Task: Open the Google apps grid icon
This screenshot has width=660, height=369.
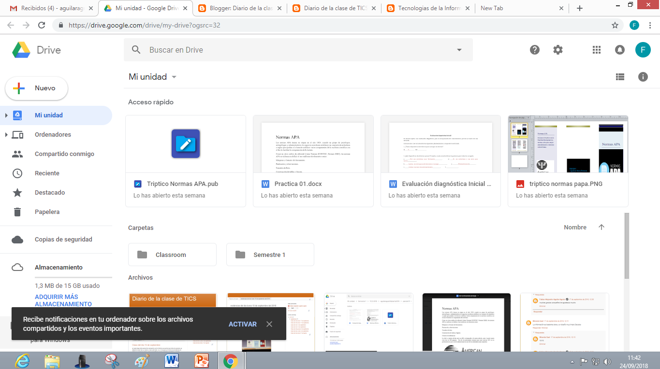Action: (x=597, y=50)
